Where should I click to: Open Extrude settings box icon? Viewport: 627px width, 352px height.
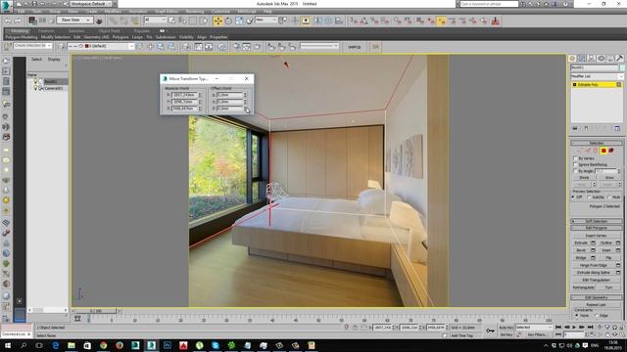click(593, 242)
